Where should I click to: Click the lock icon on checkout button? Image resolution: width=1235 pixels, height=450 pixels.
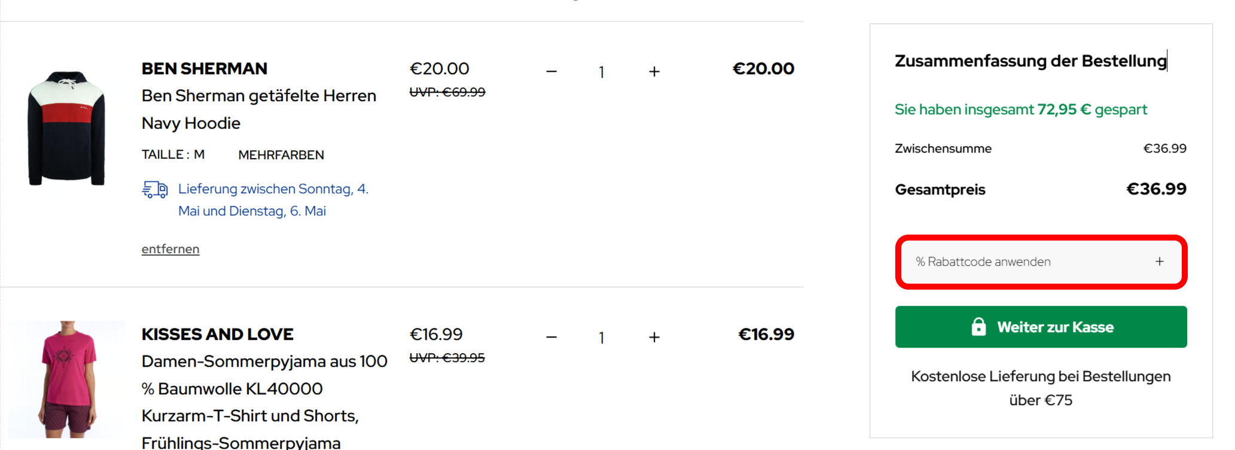pyautogui.click(x=978, y=327)
